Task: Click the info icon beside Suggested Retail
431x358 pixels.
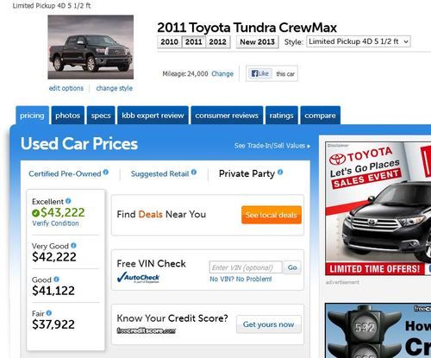Action: point(194,172)
